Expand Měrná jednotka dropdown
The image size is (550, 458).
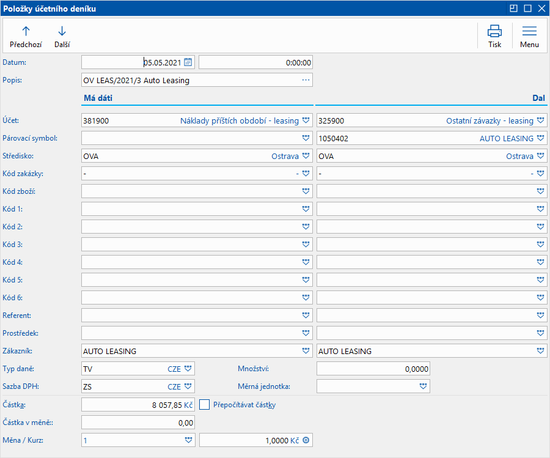point(423,386)
